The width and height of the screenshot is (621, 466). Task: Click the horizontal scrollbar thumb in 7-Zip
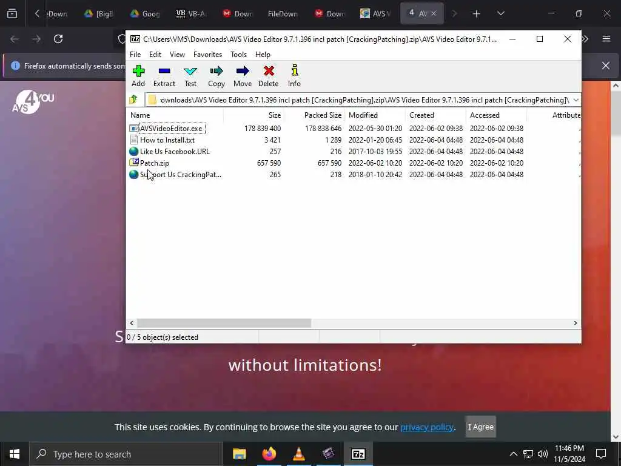click(224, 323)
